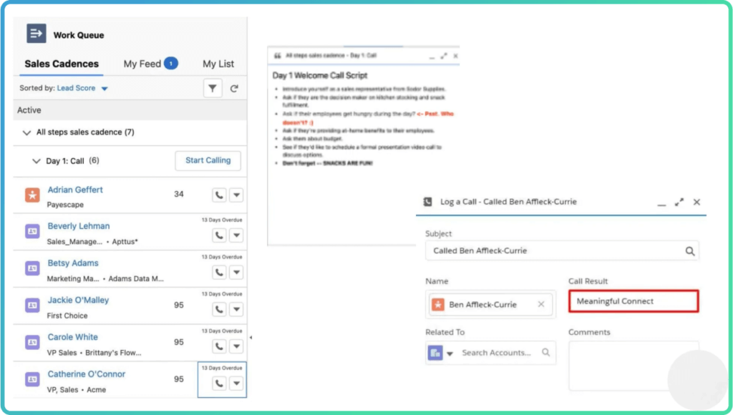Collapse the Day 1: Call step
The image size is (733, 415).
pos(36,161)
